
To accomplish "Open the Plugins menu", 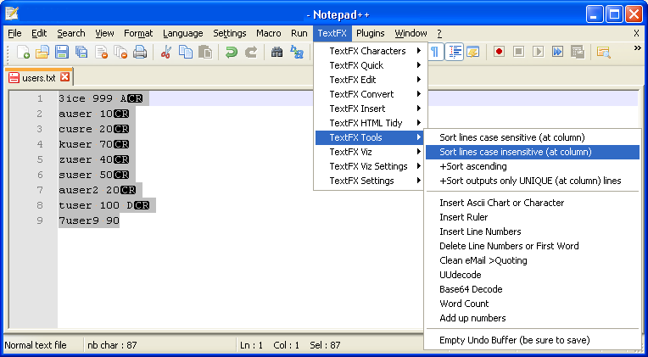I will click(x=371, y=33).
